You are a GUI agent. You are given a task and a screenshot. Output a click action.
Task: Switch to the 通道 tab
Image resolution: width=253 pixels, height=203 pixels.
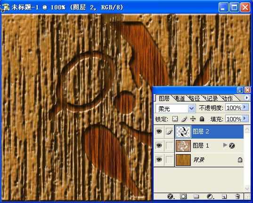180,99
